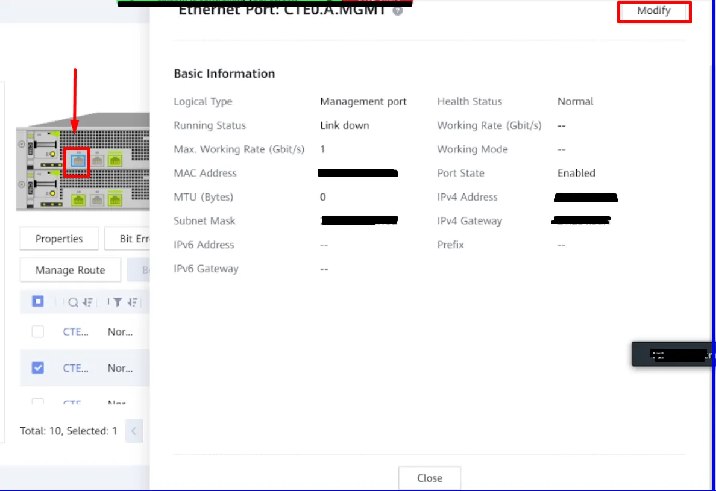Click the IPv6 Gateway label

206,269
